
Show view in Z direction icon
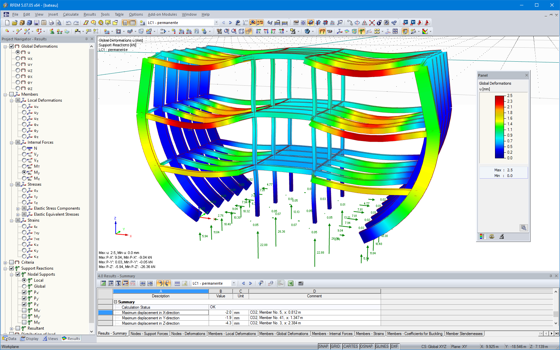273,31
